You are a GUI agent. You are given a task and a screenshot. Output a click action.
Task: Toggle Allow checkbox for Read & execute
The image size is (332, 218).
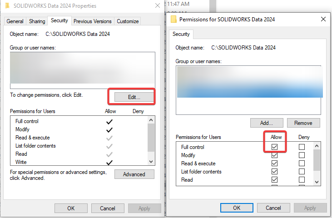point(274,163)
